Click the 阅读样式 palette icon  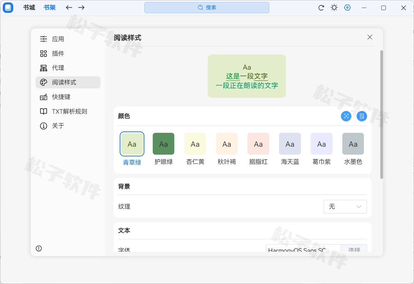tap(43, 83)
